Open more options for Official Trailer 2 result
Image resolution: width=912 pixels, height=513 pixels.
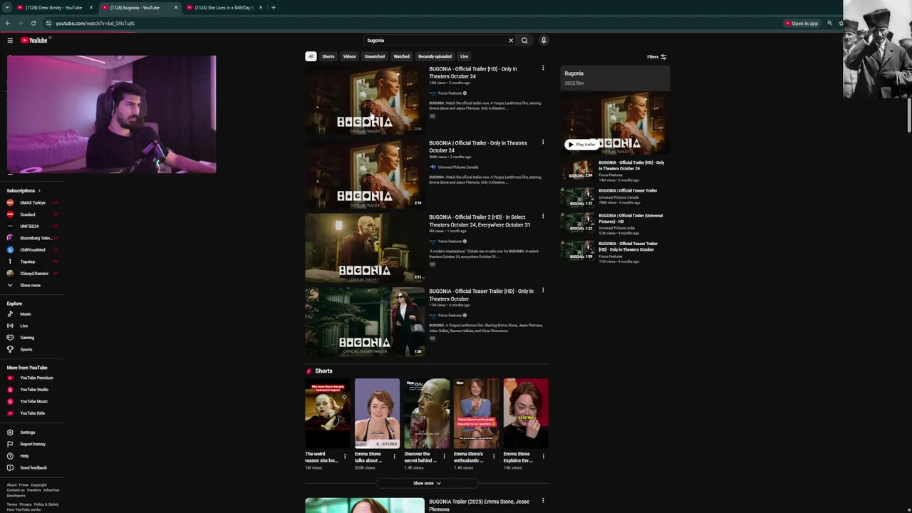point(543,217)
